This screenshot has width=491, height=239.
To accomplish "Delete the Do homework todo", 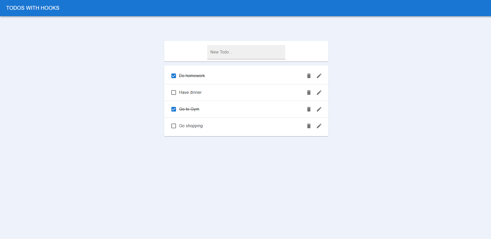I will 309,76.
